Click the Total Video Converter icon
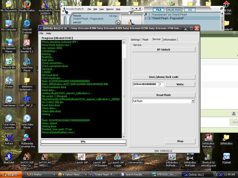 [9, 119]
